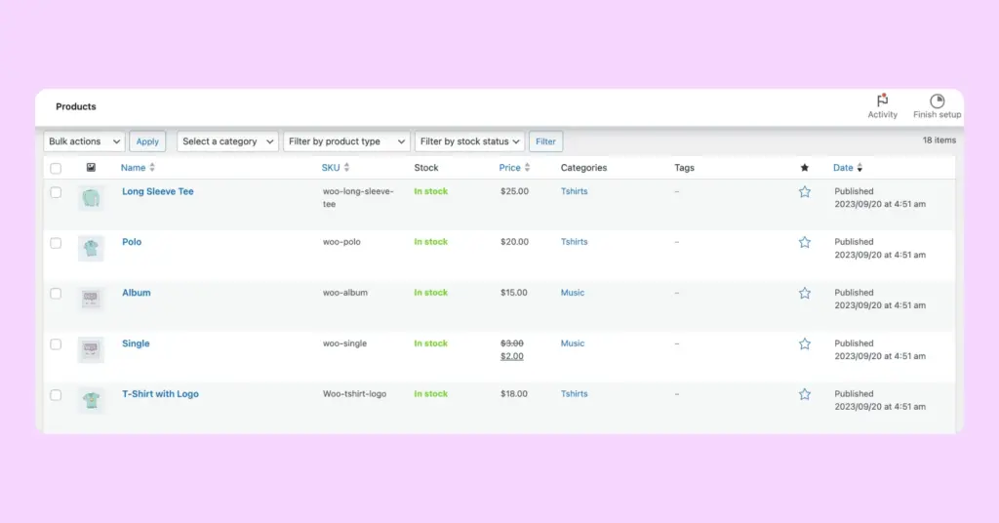This screenshot has height=523, width=999.
Task: Open the Bulk actions dropdown
Action: click(x=85, y=141)
